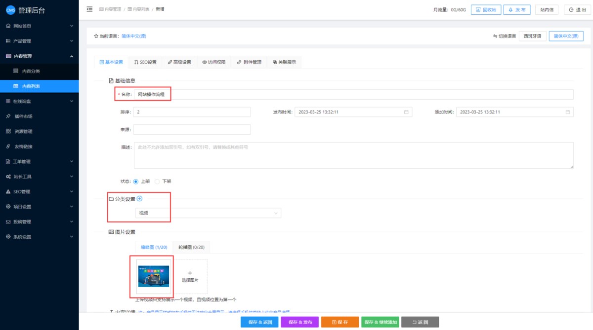Image resolution: width=593 pixels, height=330 pixels.
Task: Open the publish time calendar icon
Action: 406,112
